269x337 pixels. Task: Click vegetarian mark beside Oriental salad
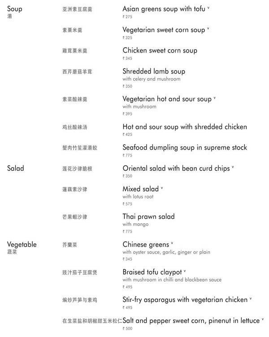233,168
